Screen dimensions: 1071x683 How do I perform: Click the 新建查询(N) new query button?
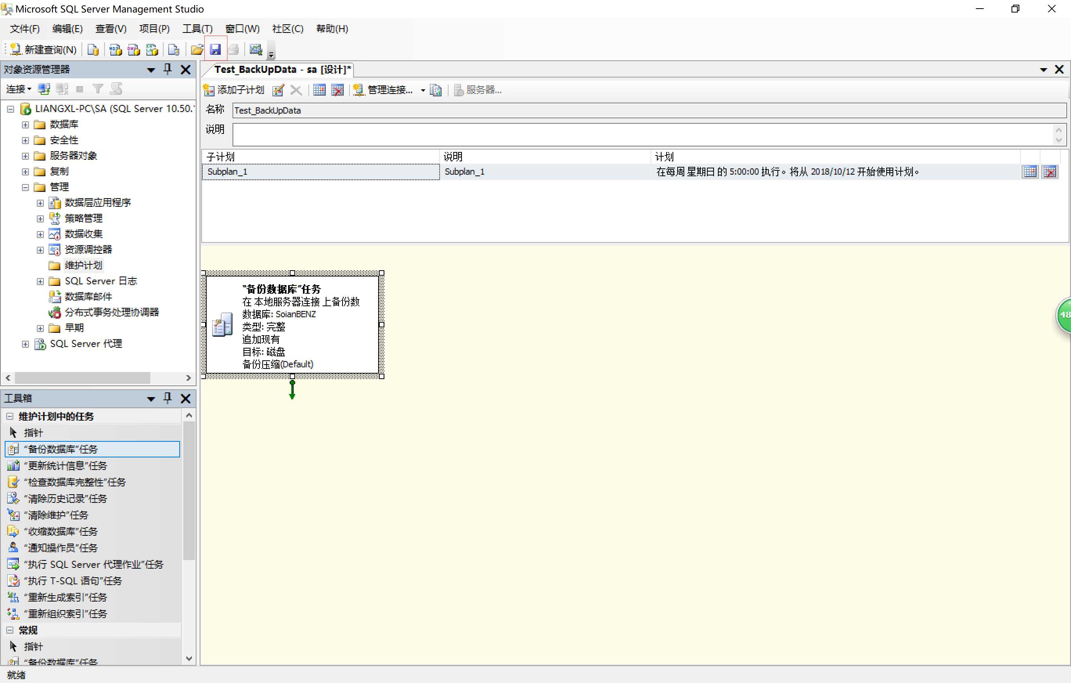[x=43, y=49]
